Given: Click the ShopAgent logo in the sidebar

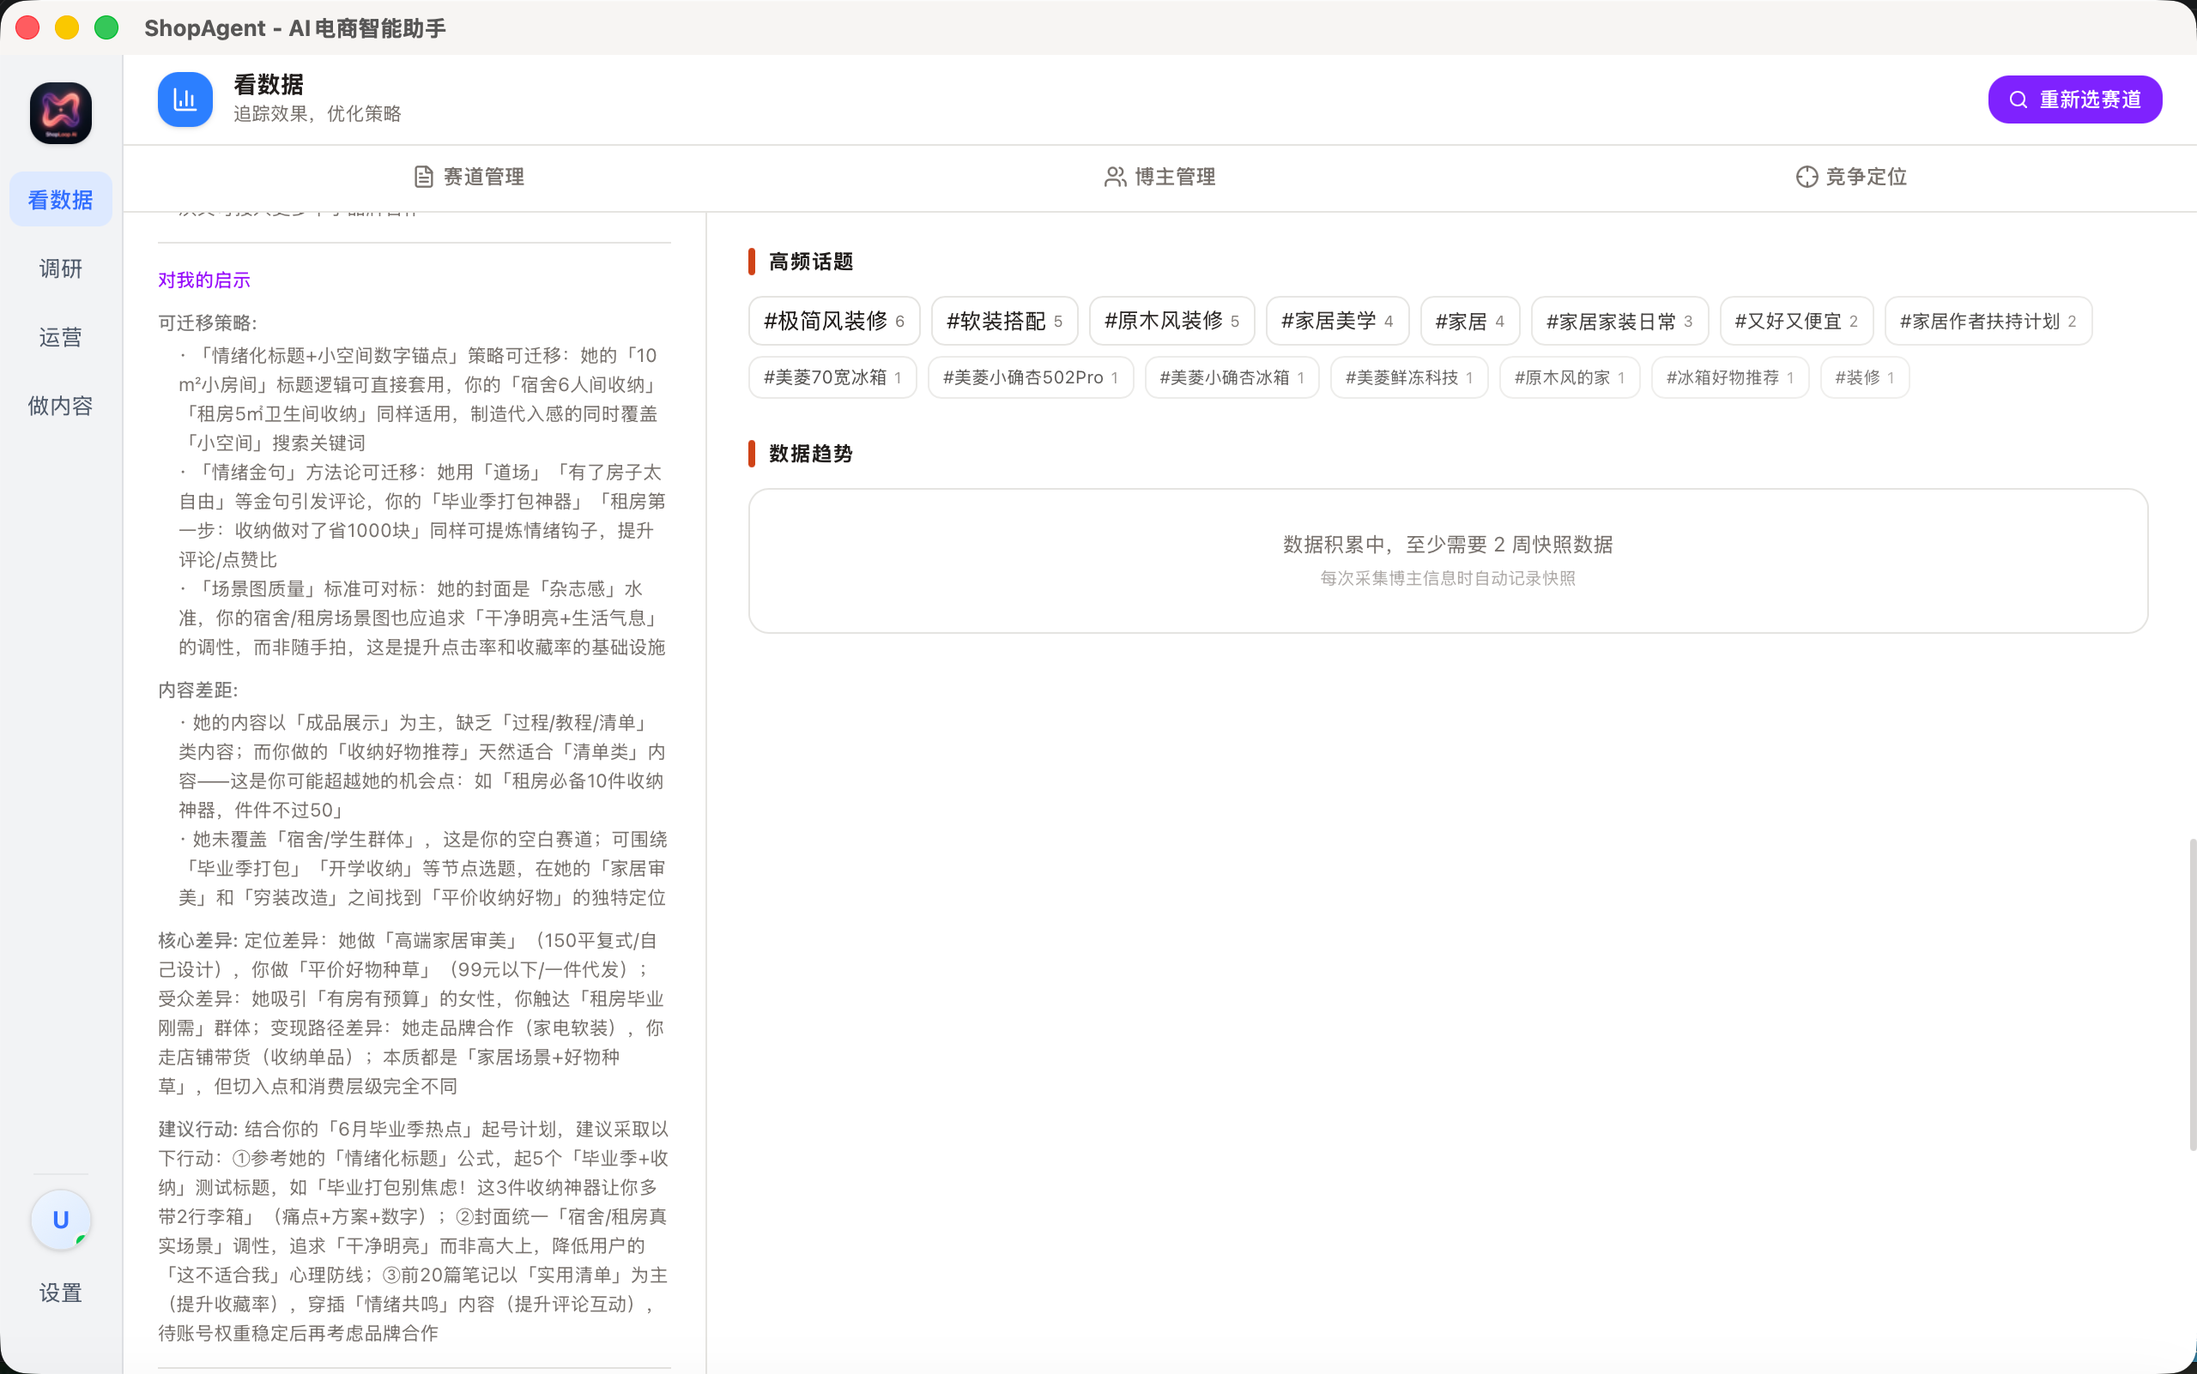Looking at the screenshot, I should (60, 111).
